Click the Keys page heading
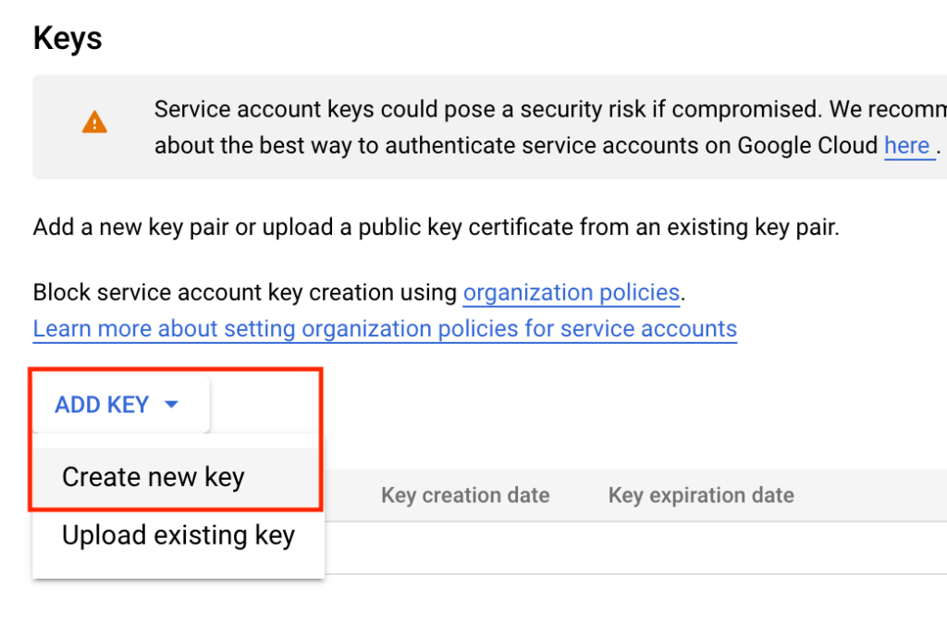This screenshot has height=624, width=947. (x=68, y=39)
